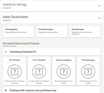Image resolution: width=104 pixels, height=93 pixels.
Task: Collapse the Kabel Deutschland section chevron
Action: click(99, 18)
